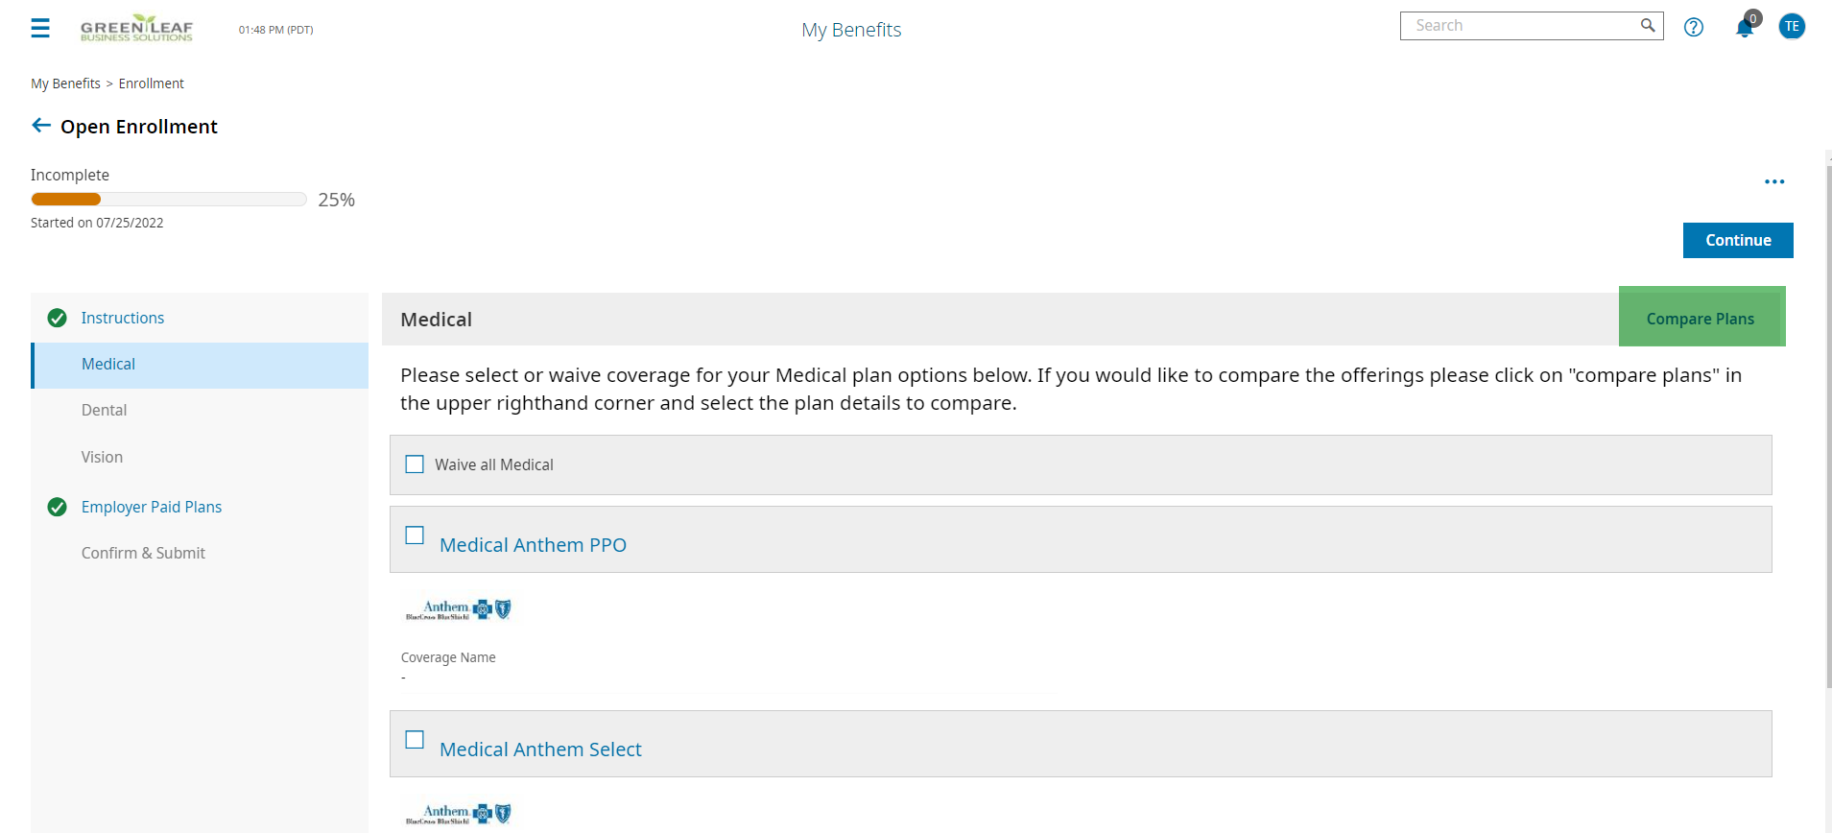Open the Employer Paid Plans step

pos(152,507)
